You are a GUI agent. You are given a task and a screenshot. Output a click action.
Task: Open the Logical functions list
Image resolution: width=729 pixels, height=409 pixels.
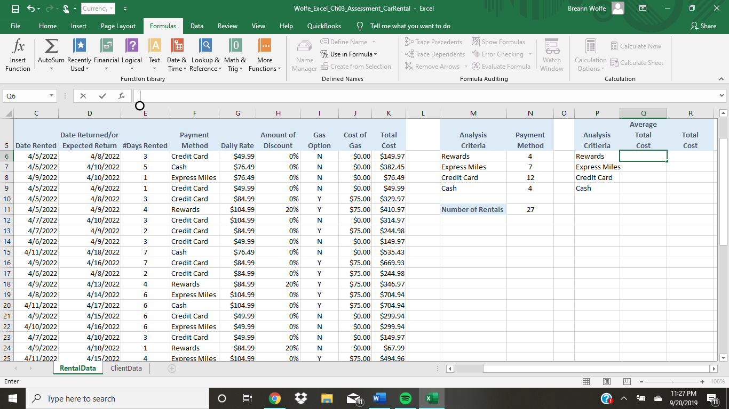[132, 56]
